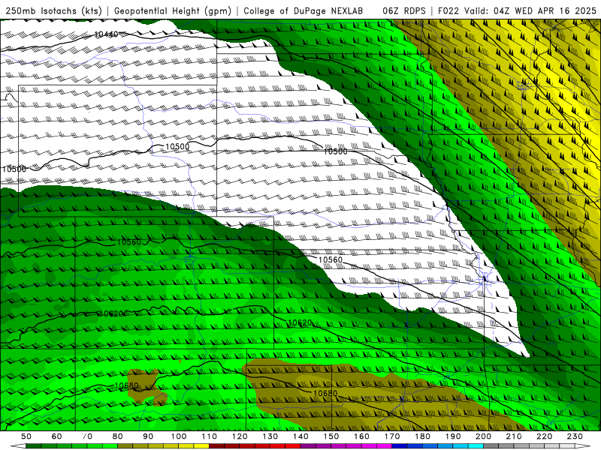Click the 140 tick label on the color scale
This screenshot has width=601, height=450.
coord(300,436)
